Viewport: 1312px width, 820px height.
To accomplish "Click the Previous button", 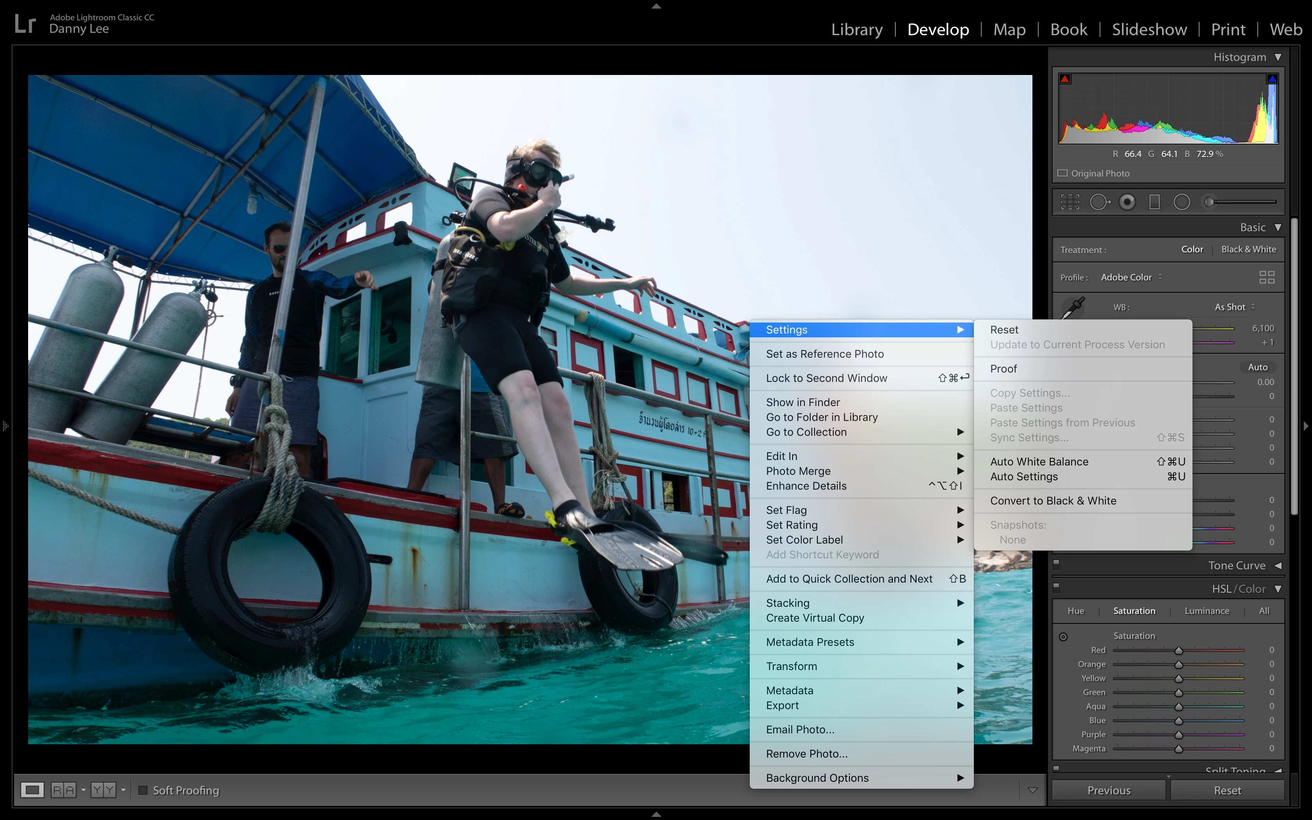I will pos(1108,790).
